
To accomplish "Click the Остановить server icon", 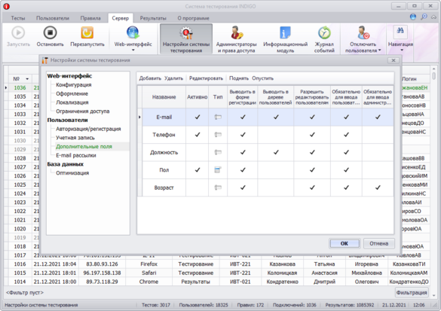I will 50,32.
